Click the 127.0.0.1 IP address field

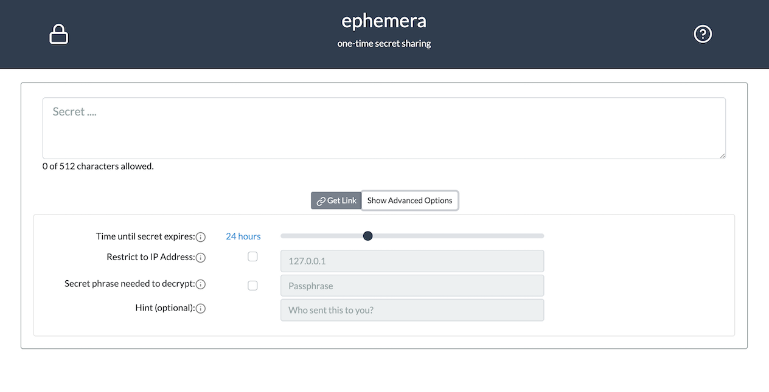tap(412, 261)
